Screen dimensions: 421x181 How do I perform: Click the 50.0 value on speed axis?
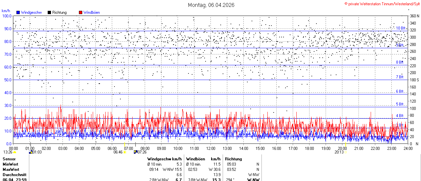click(x=8, y=80)
